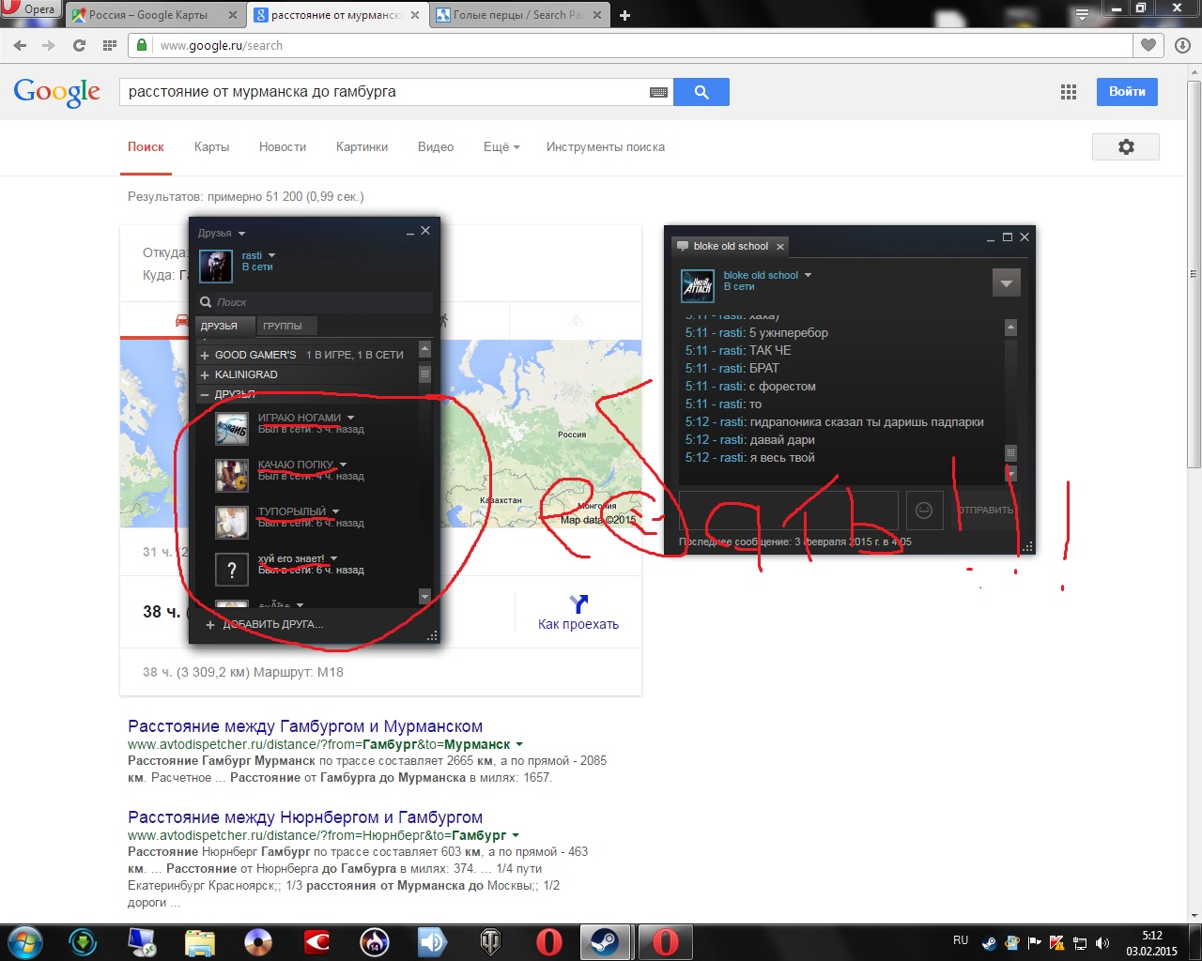Screen dimensions: 1202x961
Task: Click the avatar of friend ИГРАЮ НОГАМИ
Action: coord(232,429)
